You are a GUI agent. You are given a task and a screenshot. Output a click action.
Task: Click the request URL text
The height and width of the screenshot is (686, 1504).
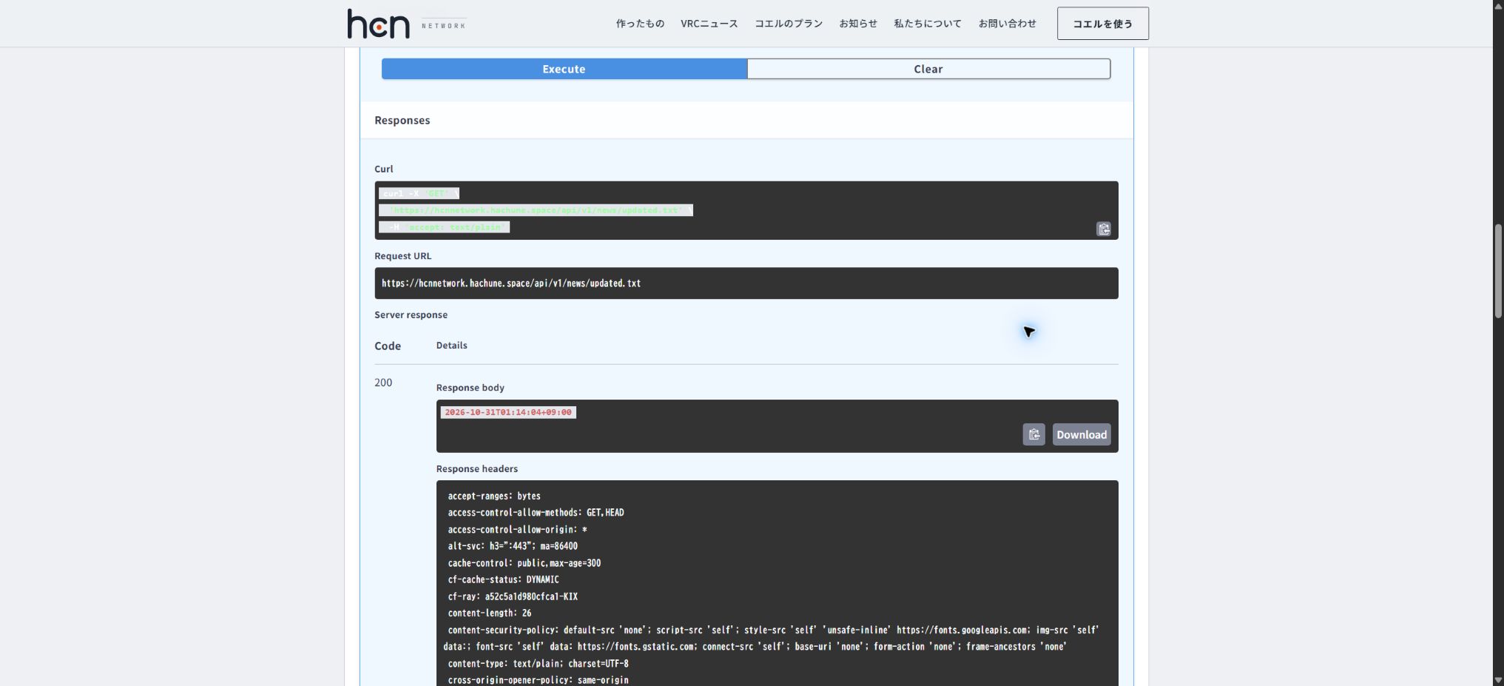(511, 283)
